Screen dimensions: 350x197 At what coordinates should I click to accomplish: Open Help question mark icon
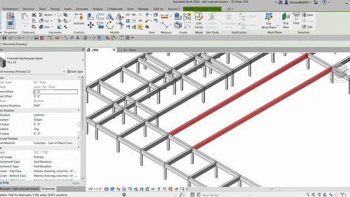(x=324, y=2)
